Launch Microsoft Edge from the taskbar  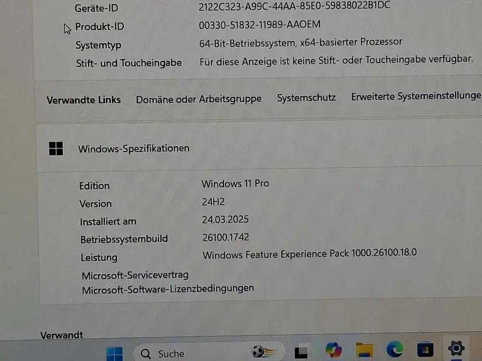click(395, 349)
